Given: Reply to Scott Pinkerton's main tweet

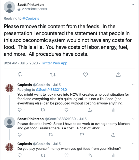Looking at the screenshot, I should (x=20, y=74).
